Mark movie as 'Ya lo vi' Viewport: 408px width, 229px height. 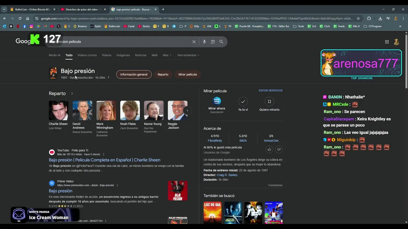[x=243, y=101]
